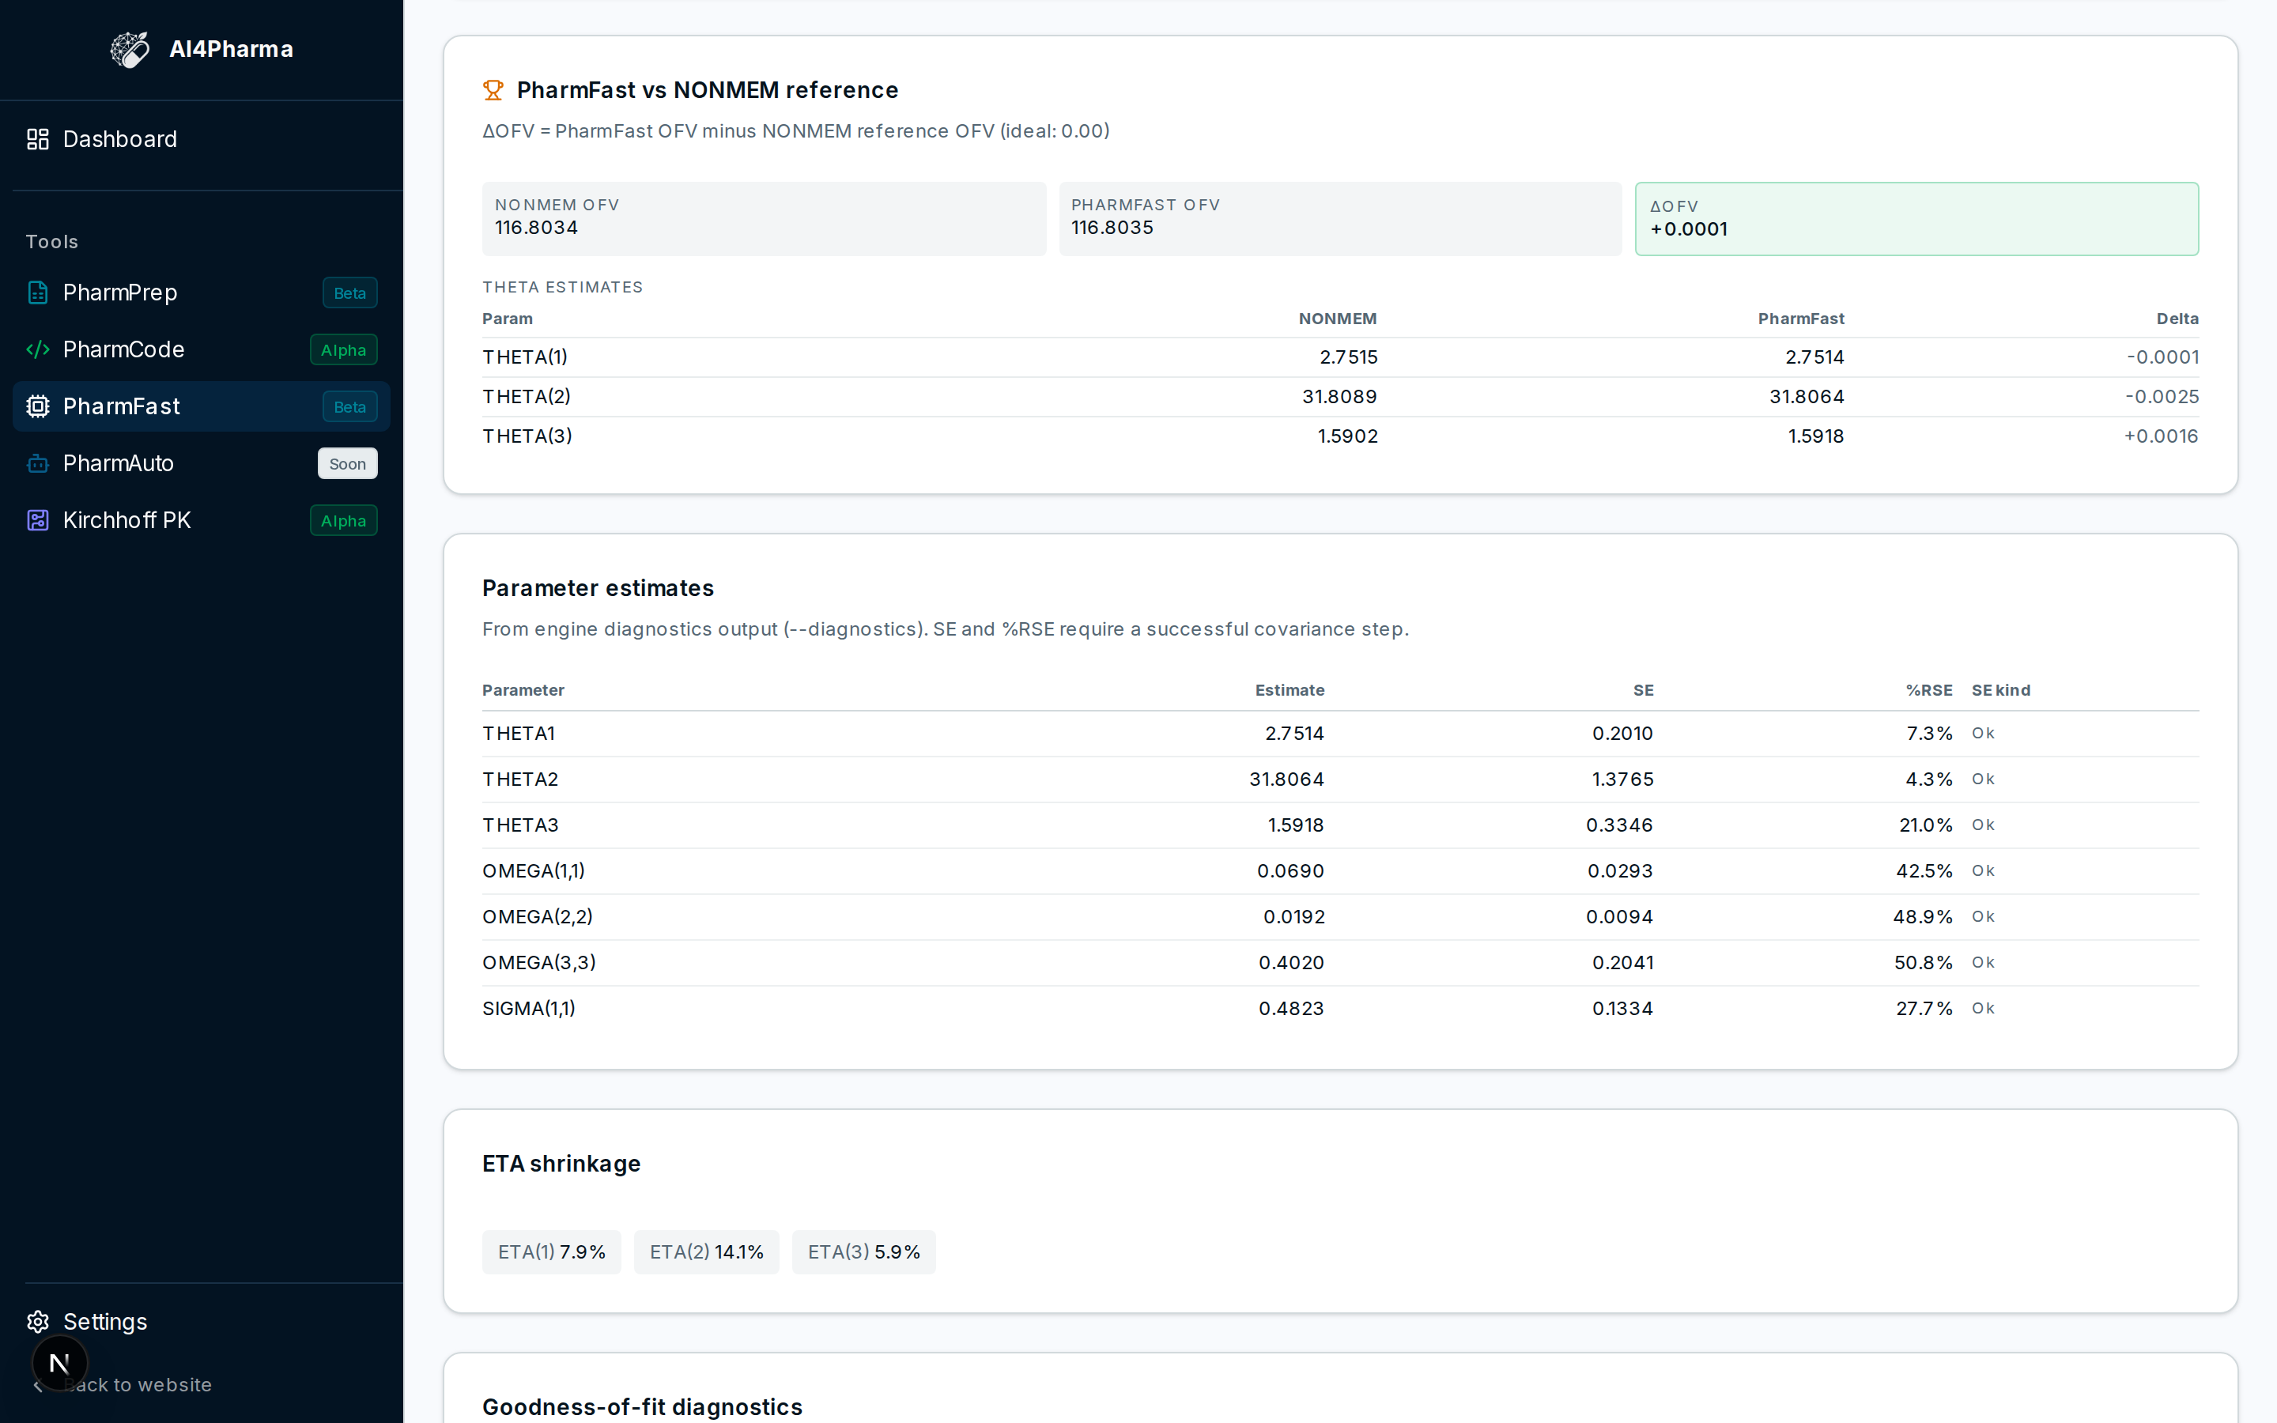Open Settings in the sidebar

202,1321
